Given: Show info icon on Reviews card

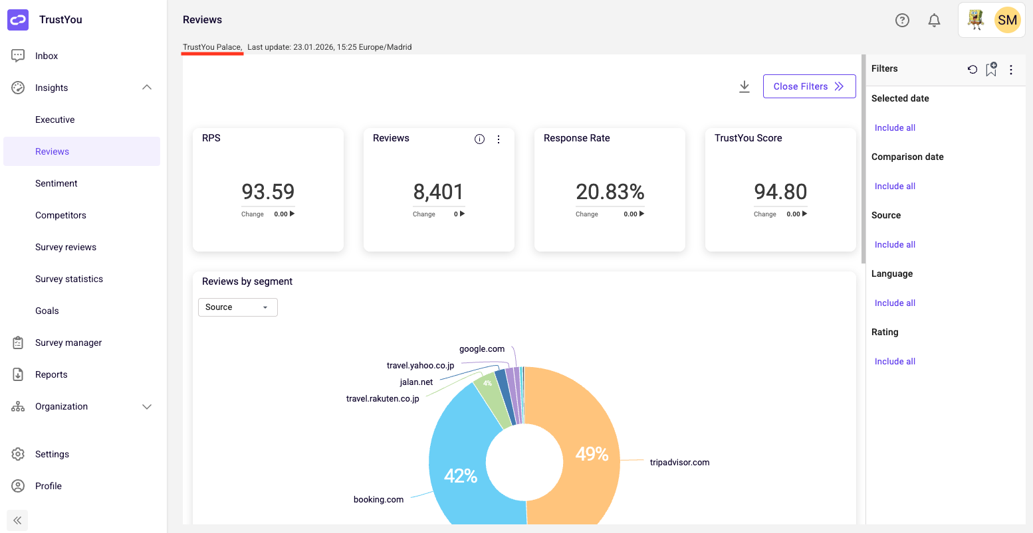Looking at the screenshot, I should [479, 139].
